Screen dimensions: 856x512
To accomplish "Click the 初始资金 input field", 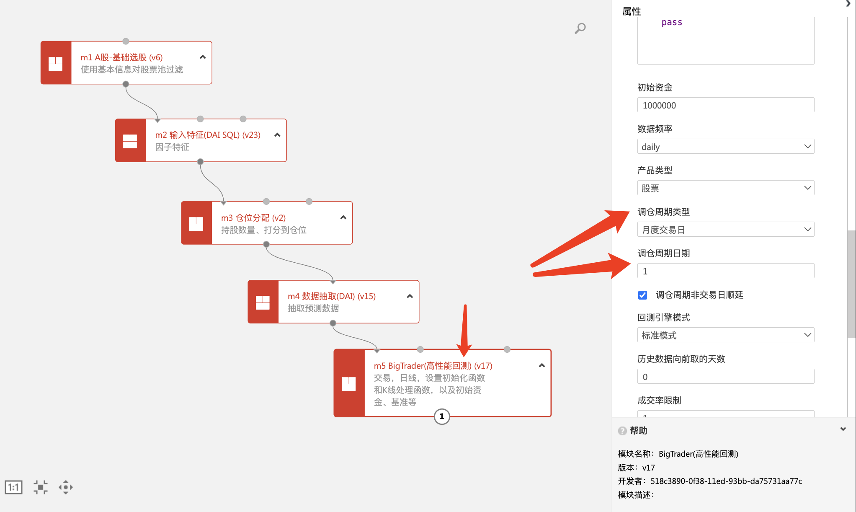I will click(x=725, y=105).
